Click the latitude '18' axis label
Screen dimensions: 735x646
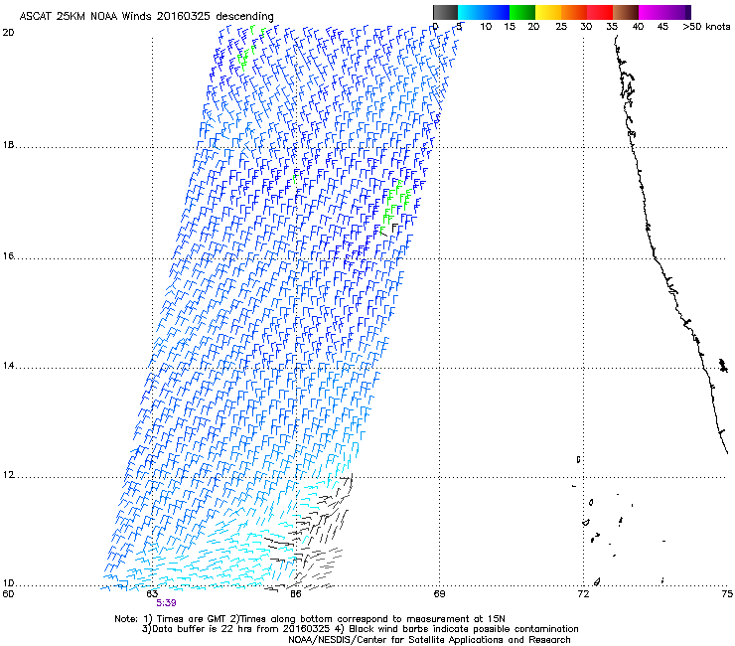pyautogui.click(x=8, y=145)
